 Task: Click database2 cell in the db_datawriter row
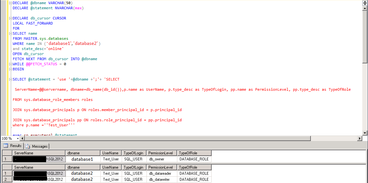[83, 179]
